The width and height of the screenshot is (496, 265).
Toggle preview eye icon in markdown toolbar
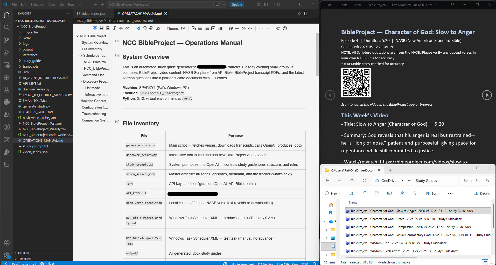click(278, 28)
